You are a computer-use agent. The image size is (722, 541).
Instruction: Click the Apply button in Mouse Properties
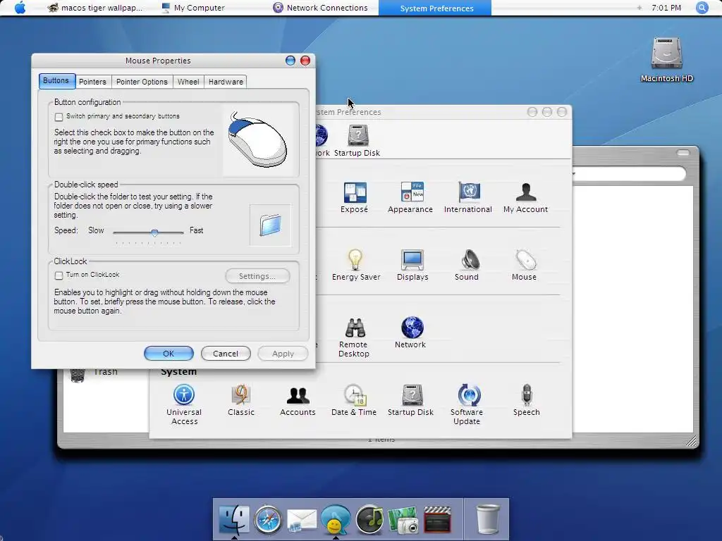point(283,354)
